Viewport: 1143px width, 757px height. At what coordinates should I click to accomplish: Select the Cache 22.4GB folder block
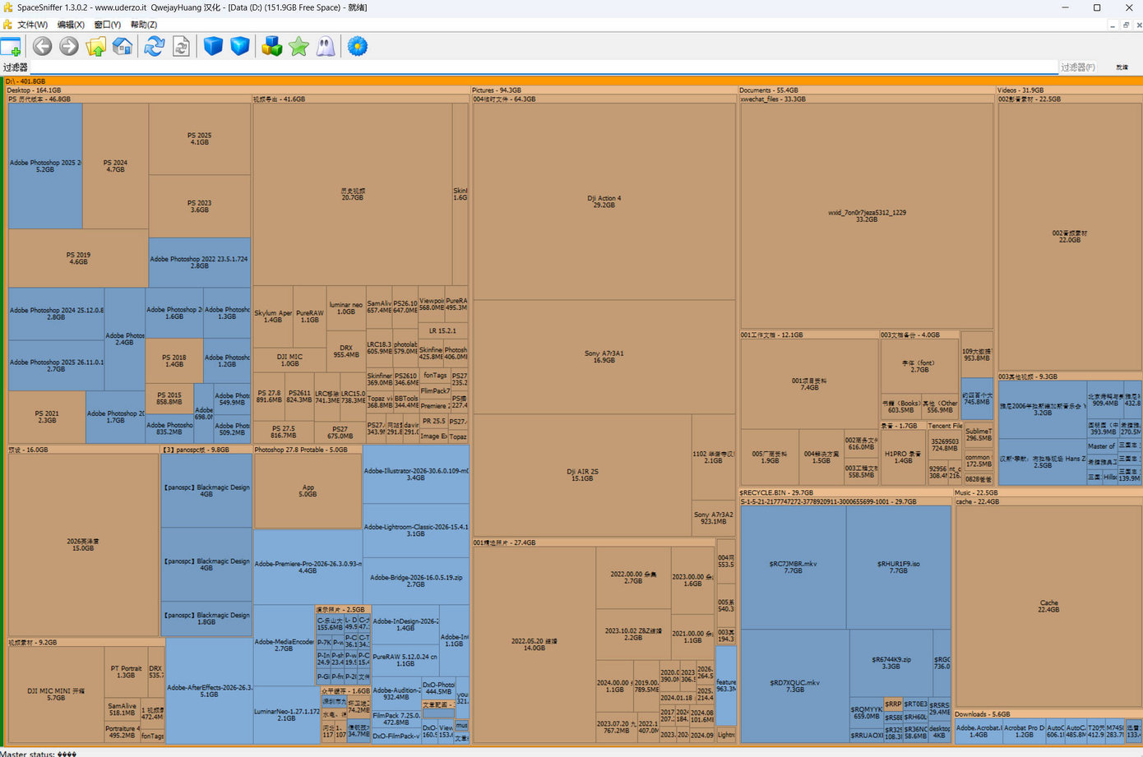click(1048, 607)
